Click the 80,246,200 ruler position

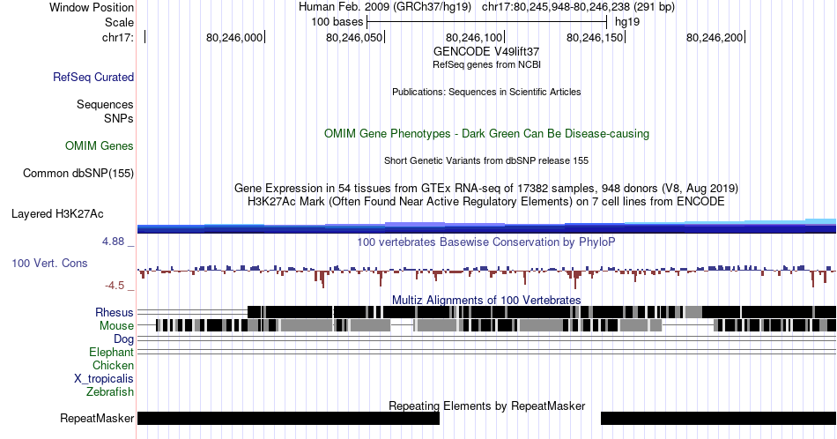[715, 37]
